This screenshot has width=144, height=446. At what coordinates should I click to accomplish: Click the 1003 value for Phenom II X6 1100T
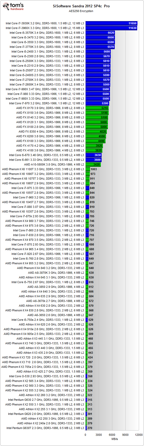tap(94, 169)
